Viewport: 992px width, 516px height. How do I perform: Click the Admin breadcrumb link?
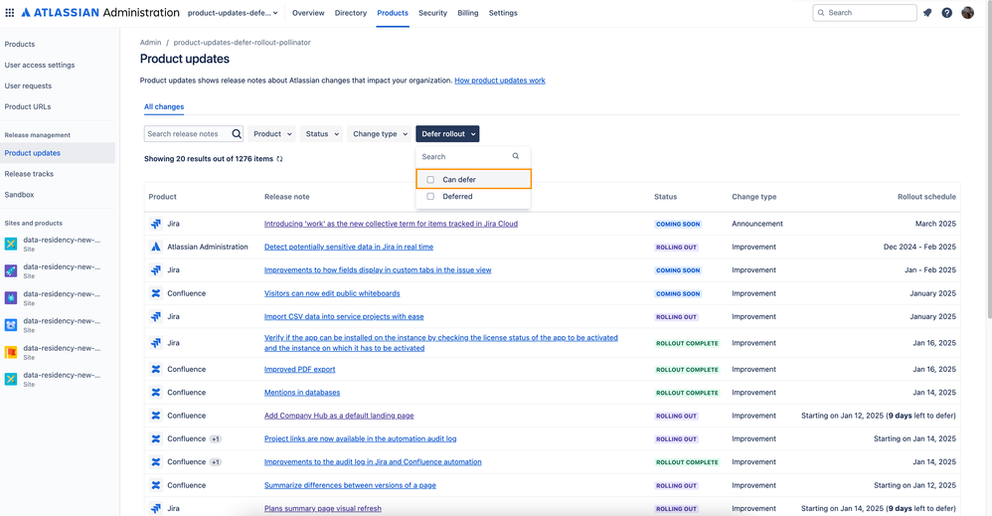pyautogui.click(x=150, y=43)
